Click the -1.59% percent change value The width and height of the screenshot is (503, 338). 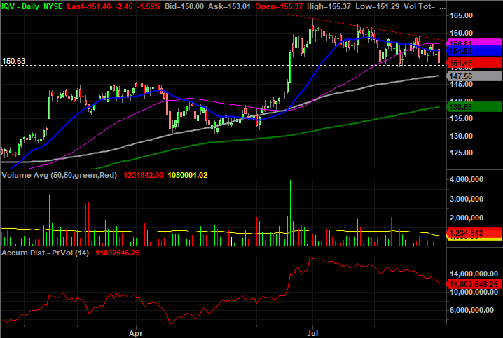pyautogui.click(x=149, y=6)
